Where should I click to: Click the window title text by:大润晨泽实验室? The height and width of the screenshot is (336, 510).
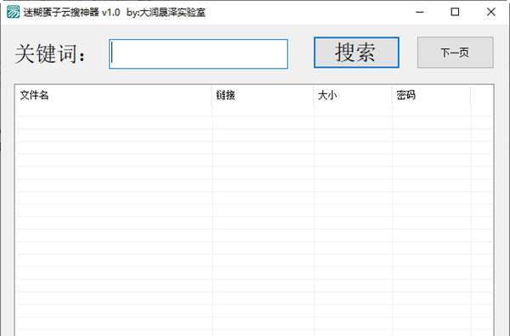tap(167, 13)
